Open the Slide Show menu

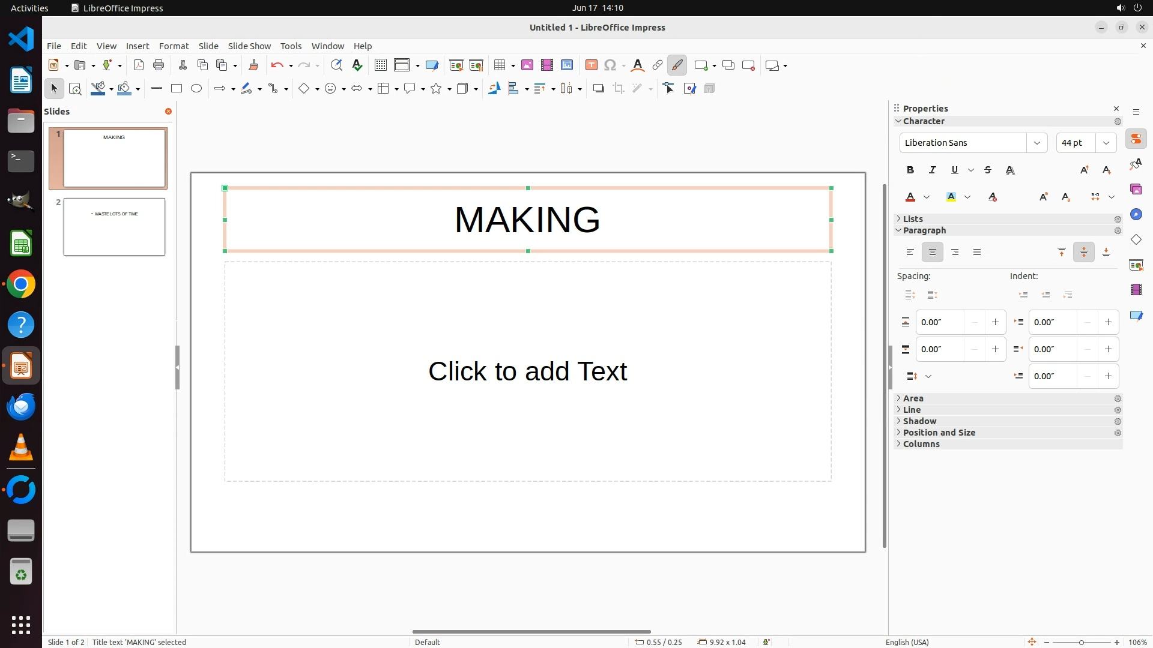click(x=249, y=46)
